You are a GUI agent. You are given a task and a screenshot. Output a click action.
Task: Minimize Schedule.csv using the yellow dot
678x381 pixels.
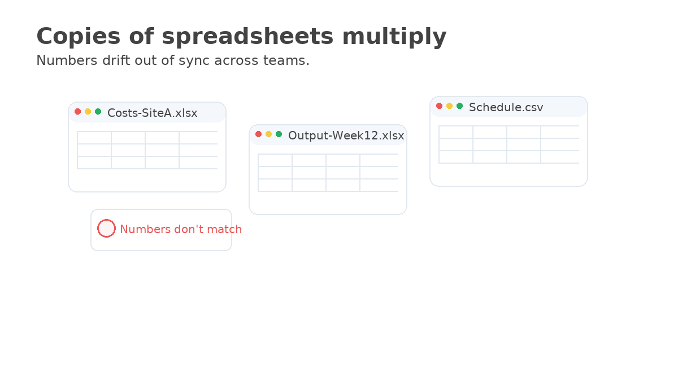450,106
